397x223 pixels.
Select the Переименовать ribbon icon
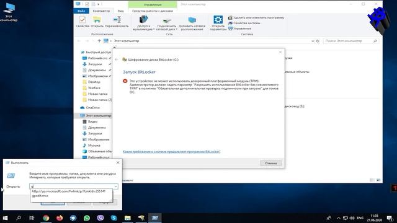117,22
